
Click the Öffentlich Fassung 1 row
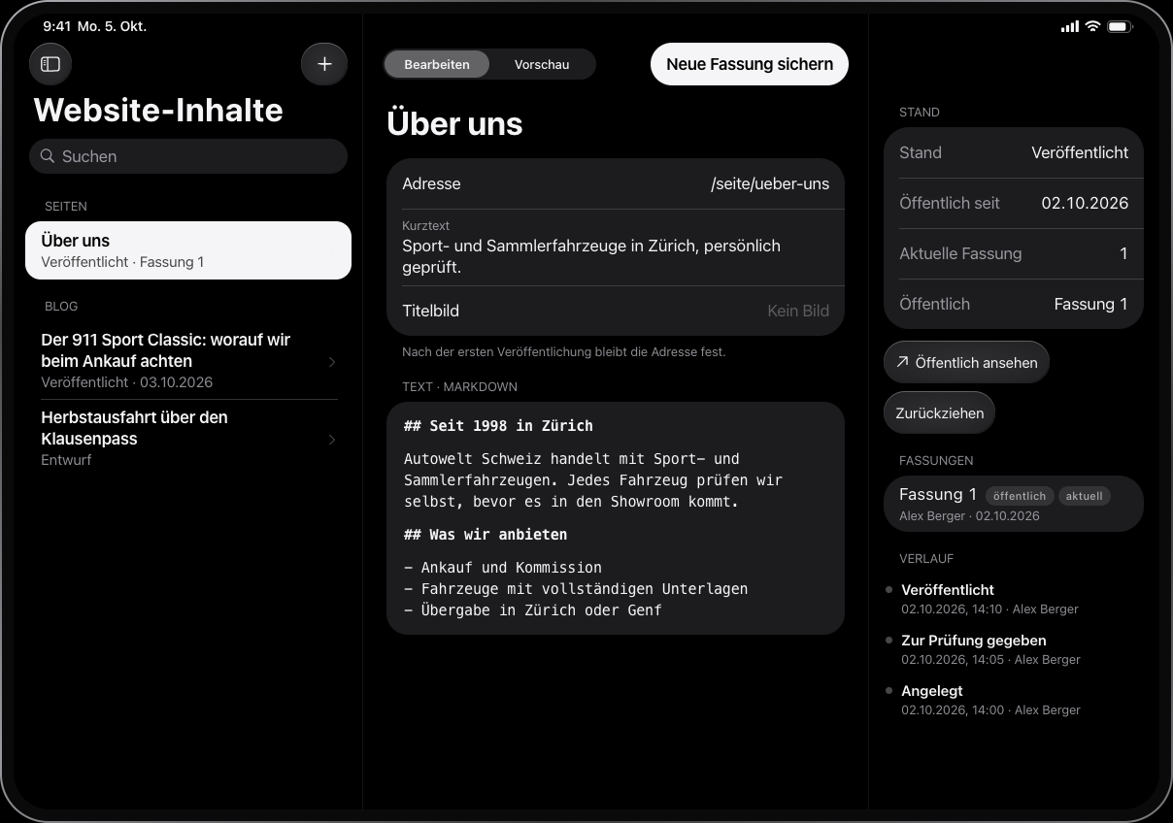coord(1014,304)
